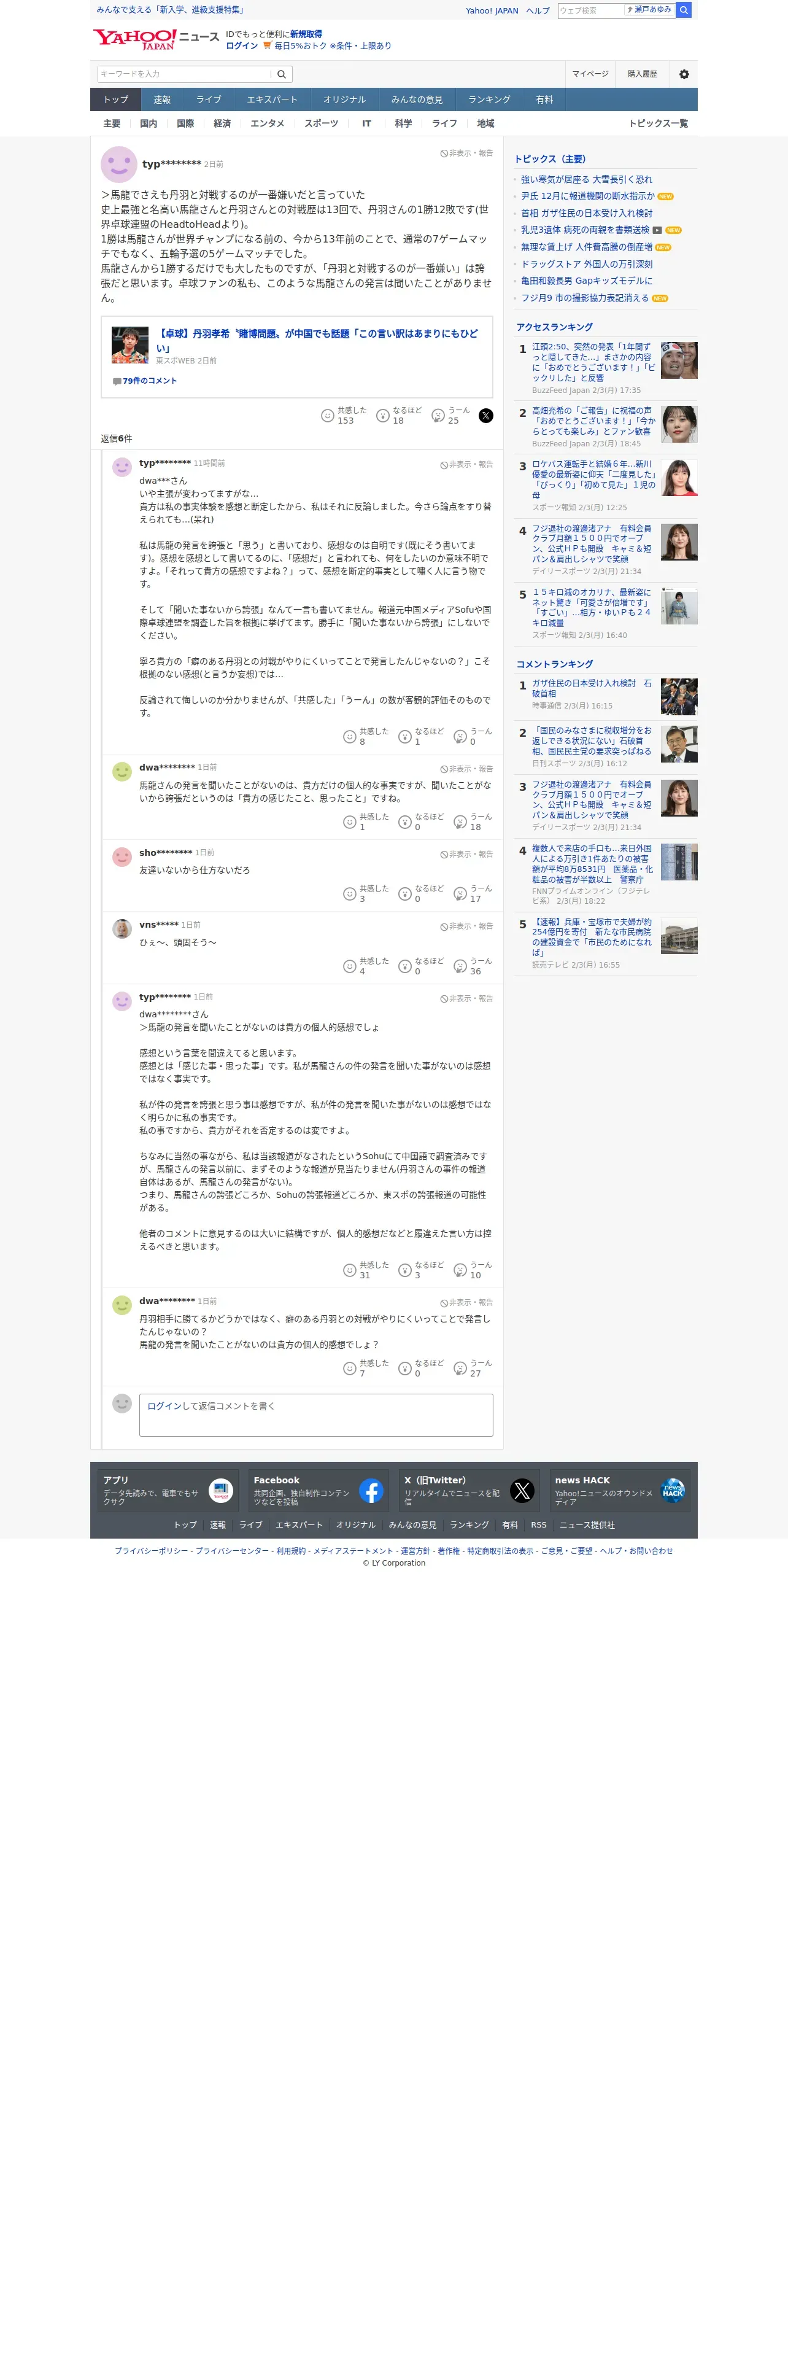Open プライバシーポリシー footer link

152,1551
